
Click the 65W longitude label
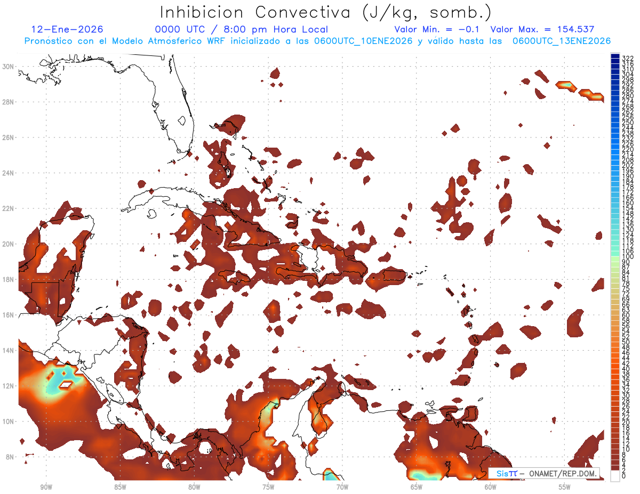(x=417, y=487)
